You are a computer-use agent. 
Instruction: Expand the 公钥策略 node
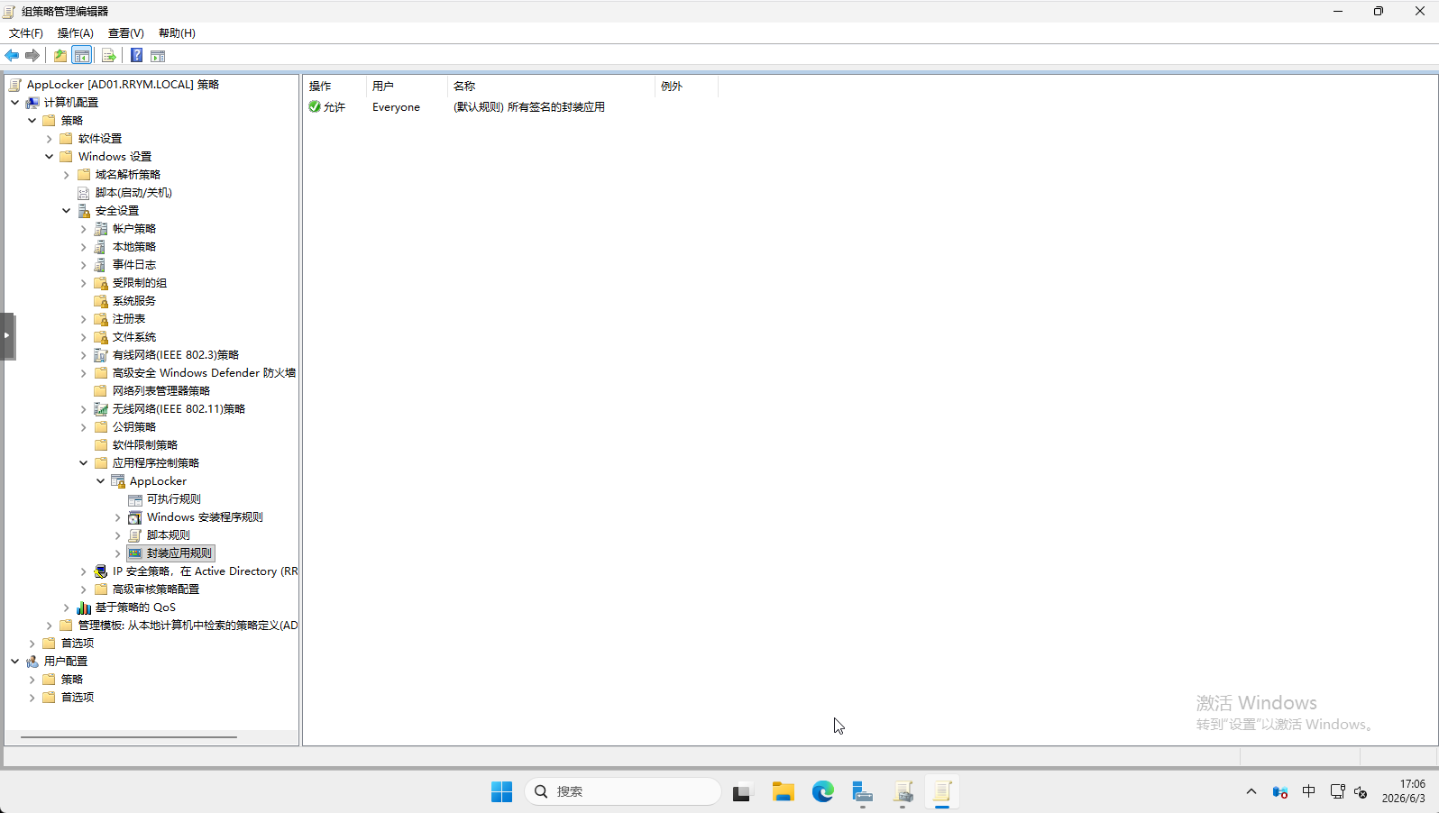pos(84,427)
